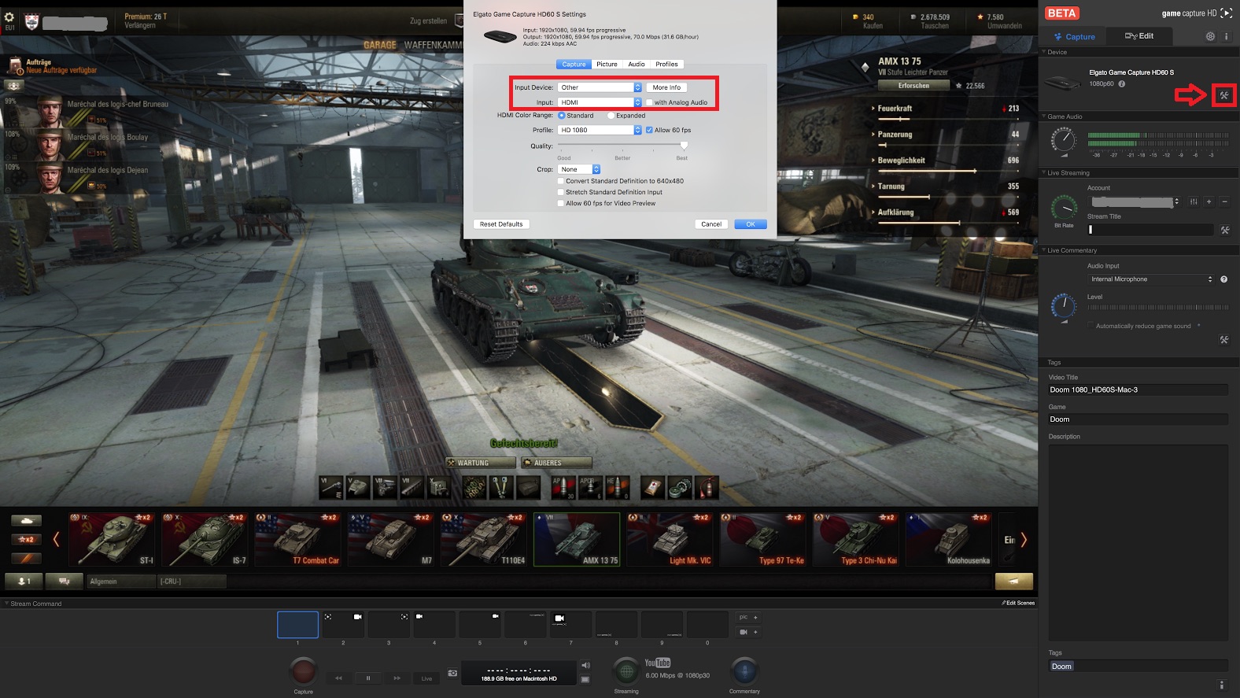The image size is (1240, 698).
Task: Collapse the Device section
Action: coord(1043,52)
